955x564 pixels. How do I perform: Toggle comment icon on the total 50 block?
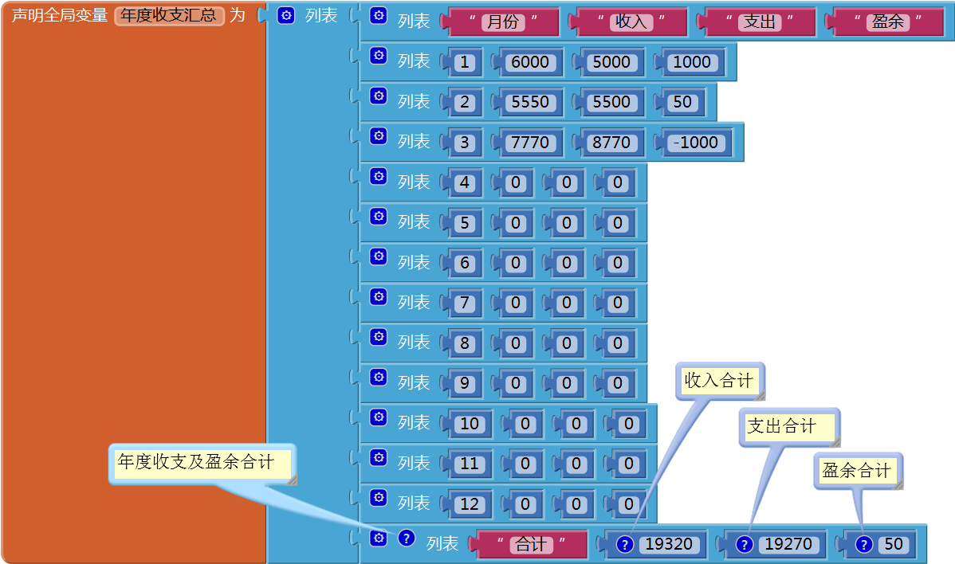(x=863, y=545)
